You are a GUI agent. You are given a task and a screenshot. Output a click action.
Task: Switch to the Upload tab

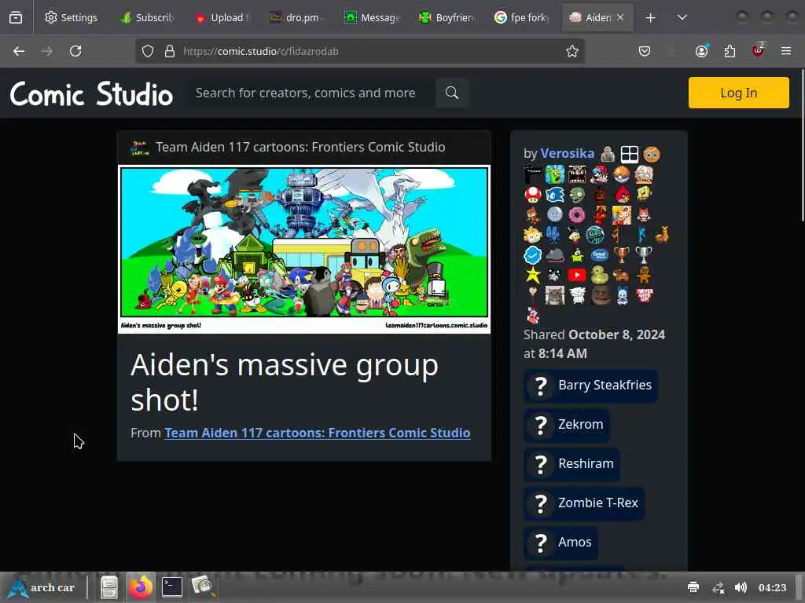[x=222, y=17]
